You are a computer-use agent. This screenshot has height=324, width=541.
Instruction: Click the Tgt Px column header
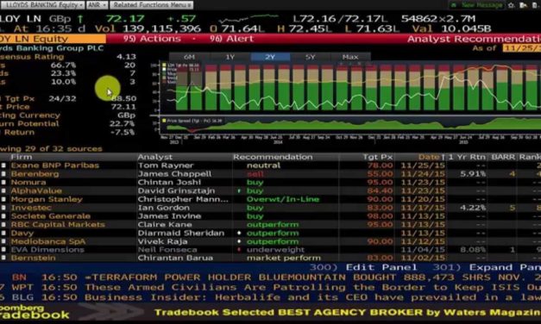(377, 157)
